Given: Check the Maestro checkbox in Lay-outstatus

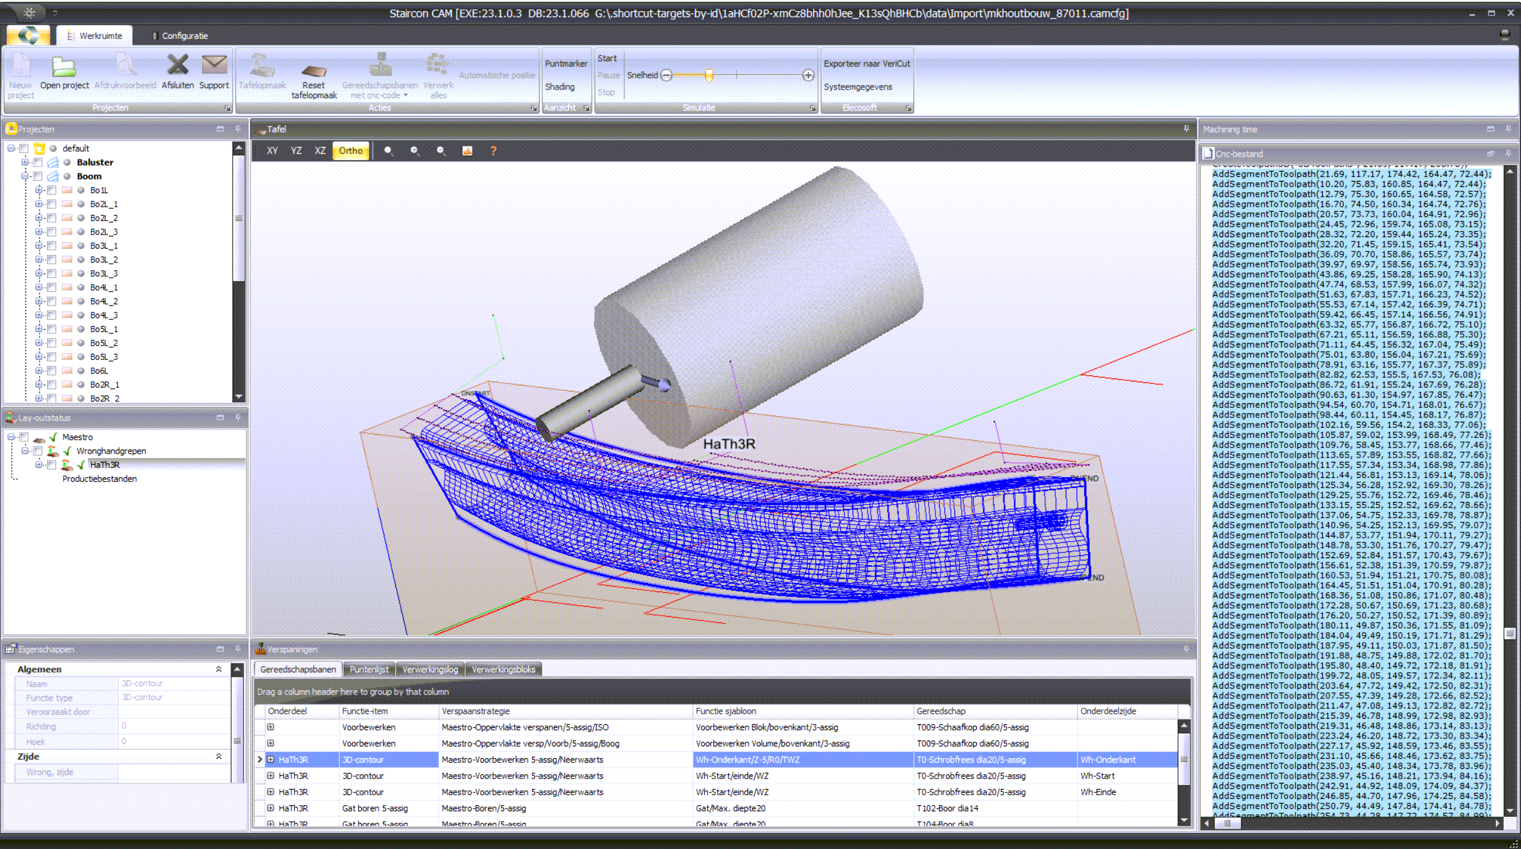Looking at the screenshot, I should coord(23,437).
